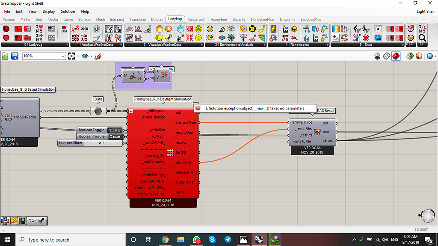Toggle the eye preview visibility button
Screen dimensions: 438x246
click(85, 56)
